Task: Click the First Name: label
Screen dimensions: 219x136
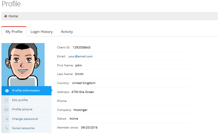Action: (x=65, y=65)
